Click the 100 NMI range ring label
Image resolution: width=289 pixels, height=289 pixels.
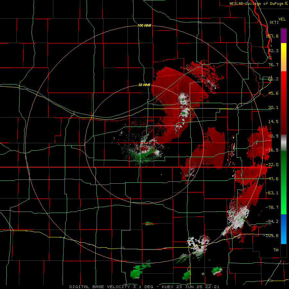pyautogui.click(x=144, y=25)
